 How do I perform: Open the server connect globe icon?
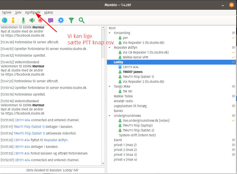click(5, 20)
